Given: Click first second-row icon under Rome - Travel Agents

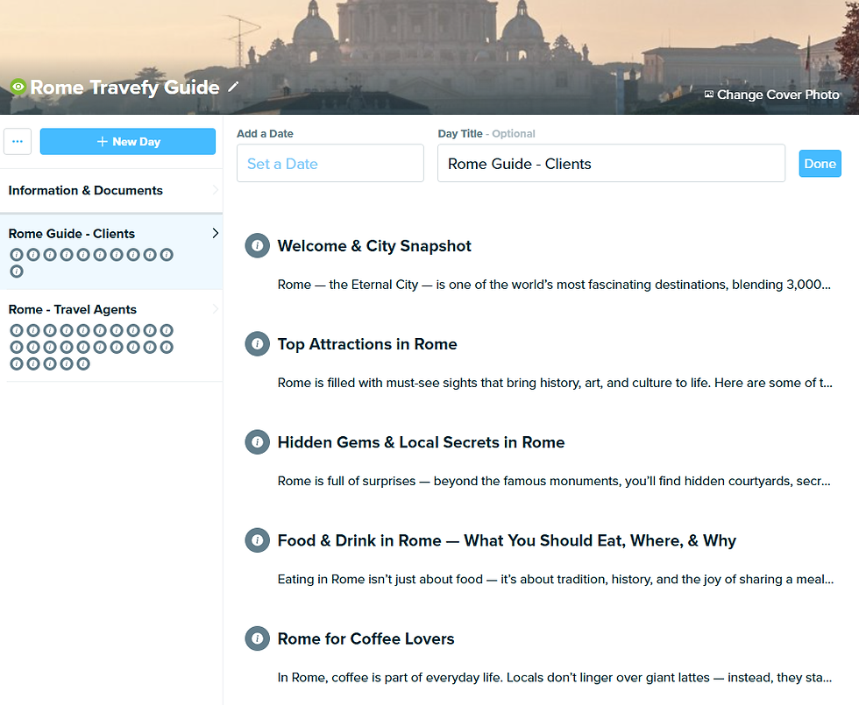Looking at the screenshot, I should click(x=17, y=347).
